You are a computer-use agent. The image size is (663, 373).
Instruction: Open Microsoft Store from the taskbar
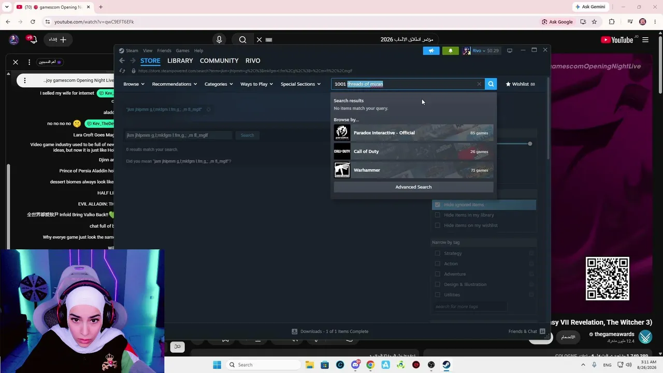[324, 365]
